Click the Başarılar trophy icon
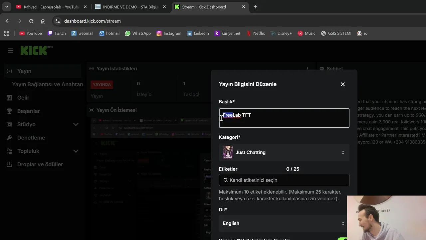Viewport: 426px width, 240px height. (x=10, y=111)
